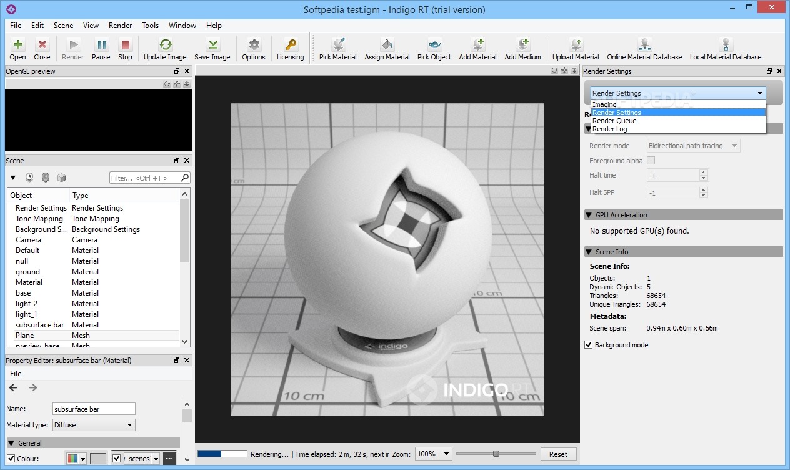Open the File menu in menu bar
The image size is (790, 470).
tap(16, 26)
